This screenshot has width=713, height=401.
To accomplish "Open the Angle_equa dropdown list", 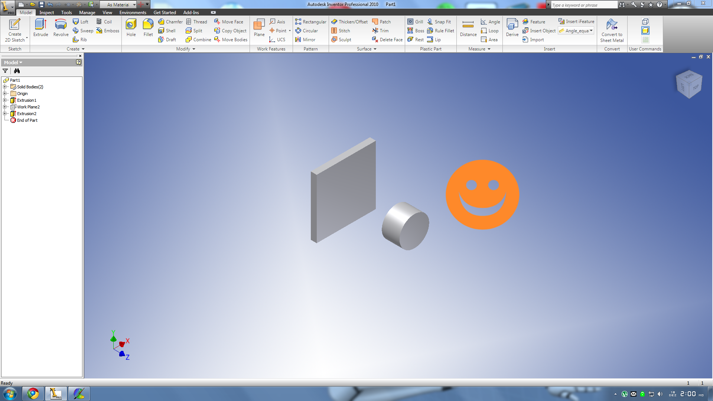I will coord(591,31).
